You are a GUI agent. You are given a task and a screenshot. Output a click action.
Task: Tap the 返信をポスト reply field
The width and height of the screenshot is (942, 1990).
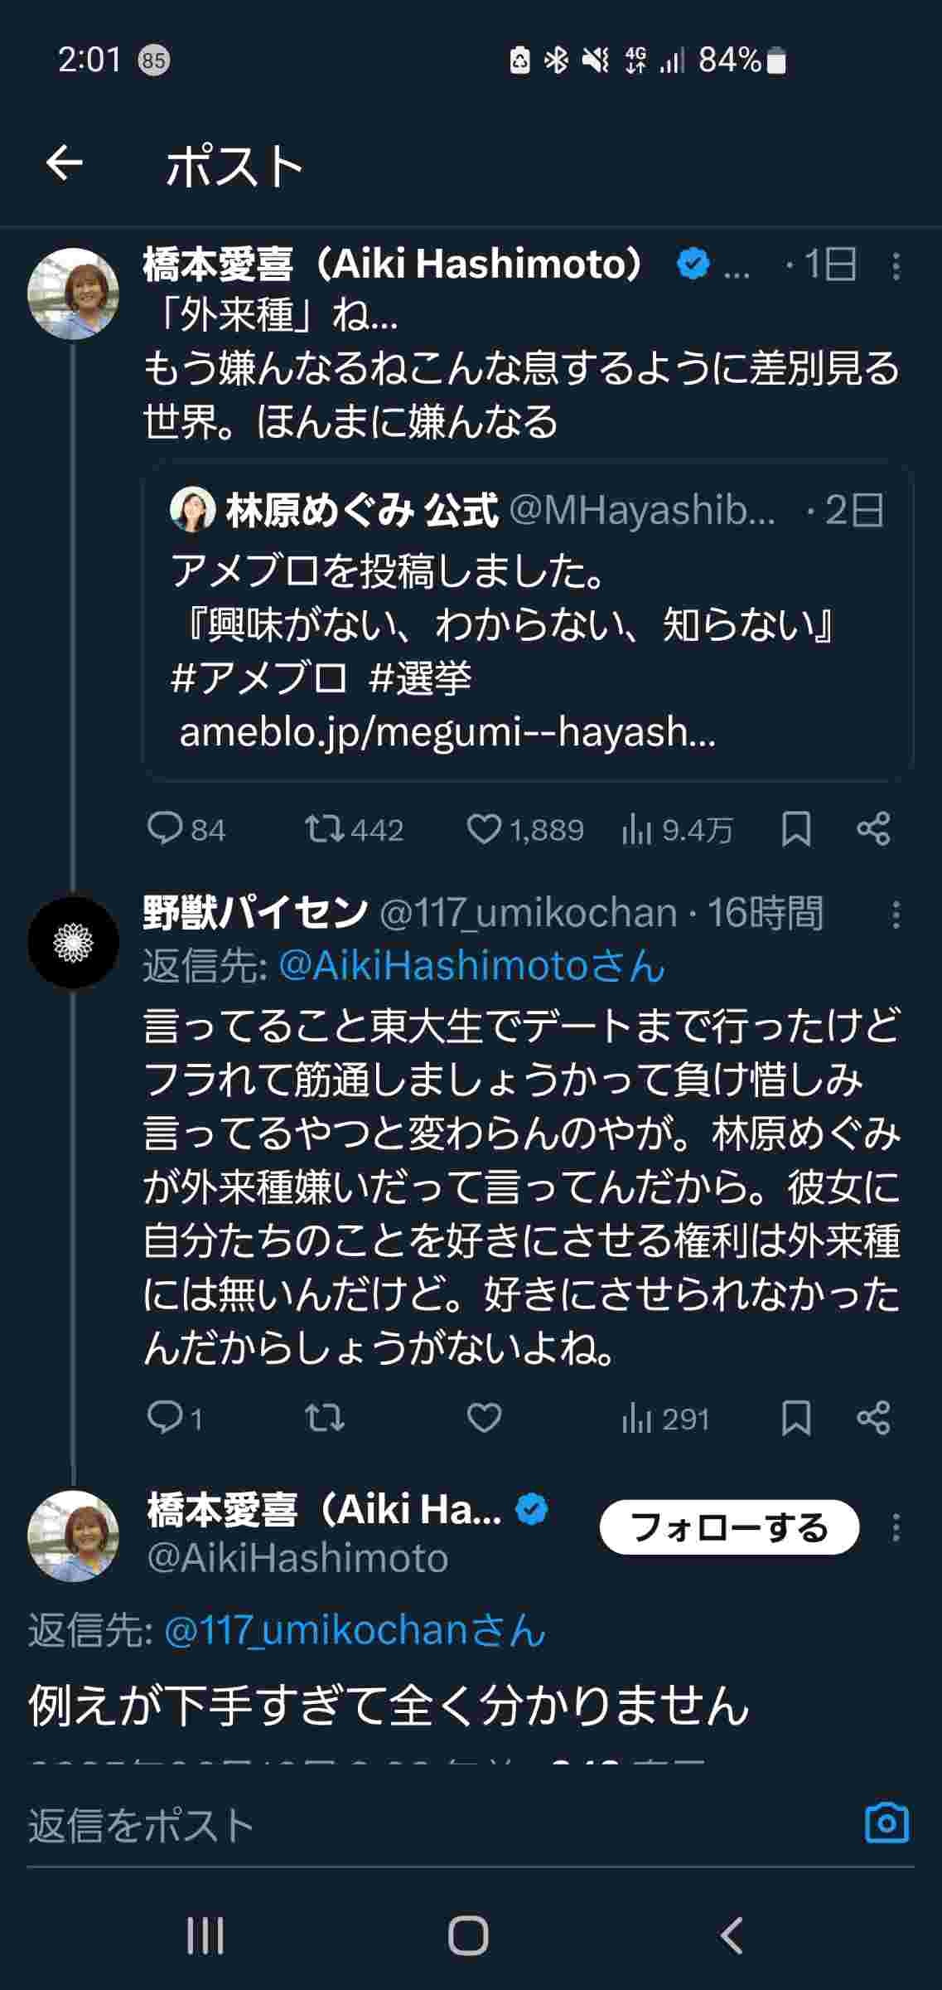[414, 1825]
